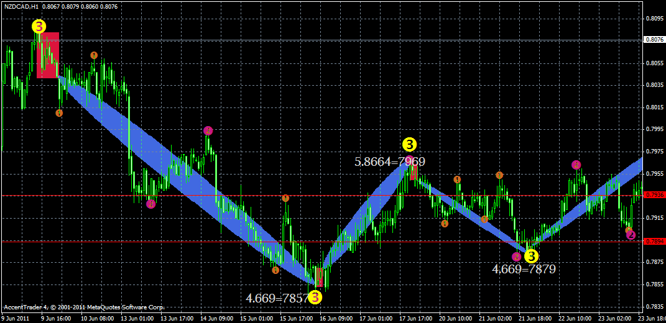
Task: Click the 21 Jun 02:00 time axis label
Action: click(496, 317)
